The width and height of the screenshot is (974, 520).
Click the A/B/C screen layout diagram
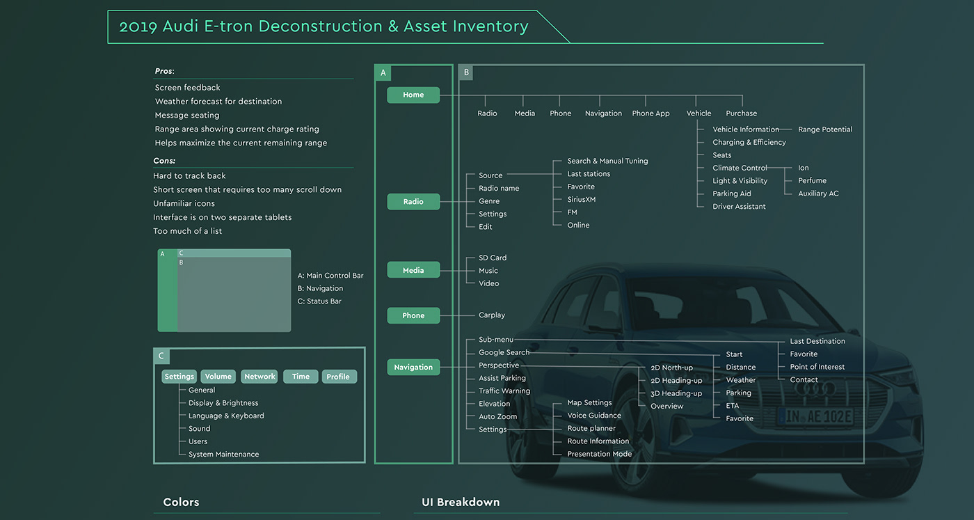point(224,290)
